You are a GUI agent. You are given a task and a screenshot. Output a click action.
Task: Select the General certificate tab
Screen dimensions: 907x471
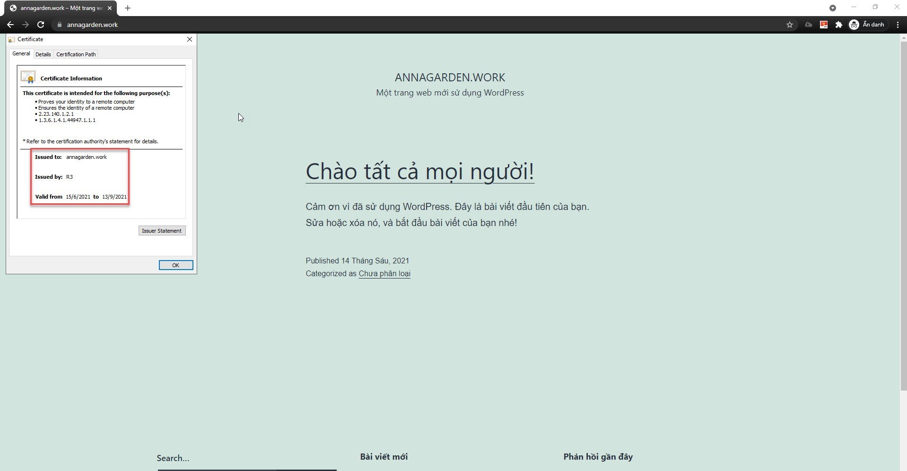[21, 54]
